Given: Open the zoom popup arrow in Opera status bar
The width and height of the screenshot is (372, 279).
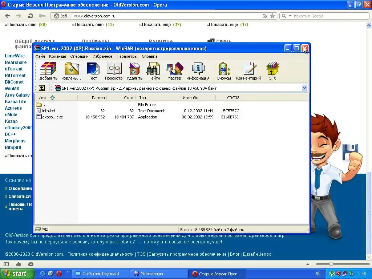Looking at the screenshot, I should 308,264.
